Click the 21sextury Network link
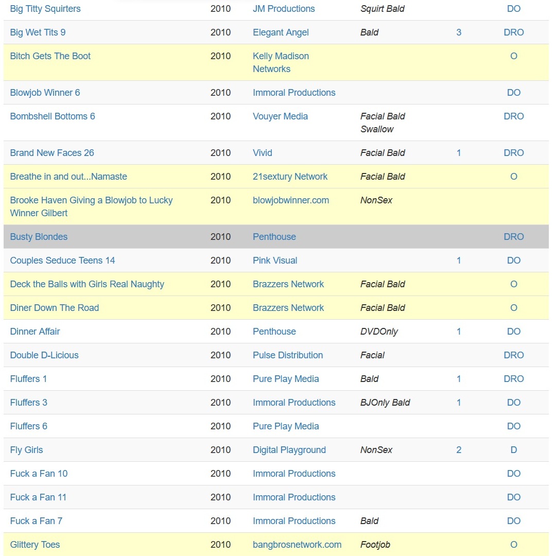Image resolution: width=556 pixels, height=556 pixels. [290, 177]
